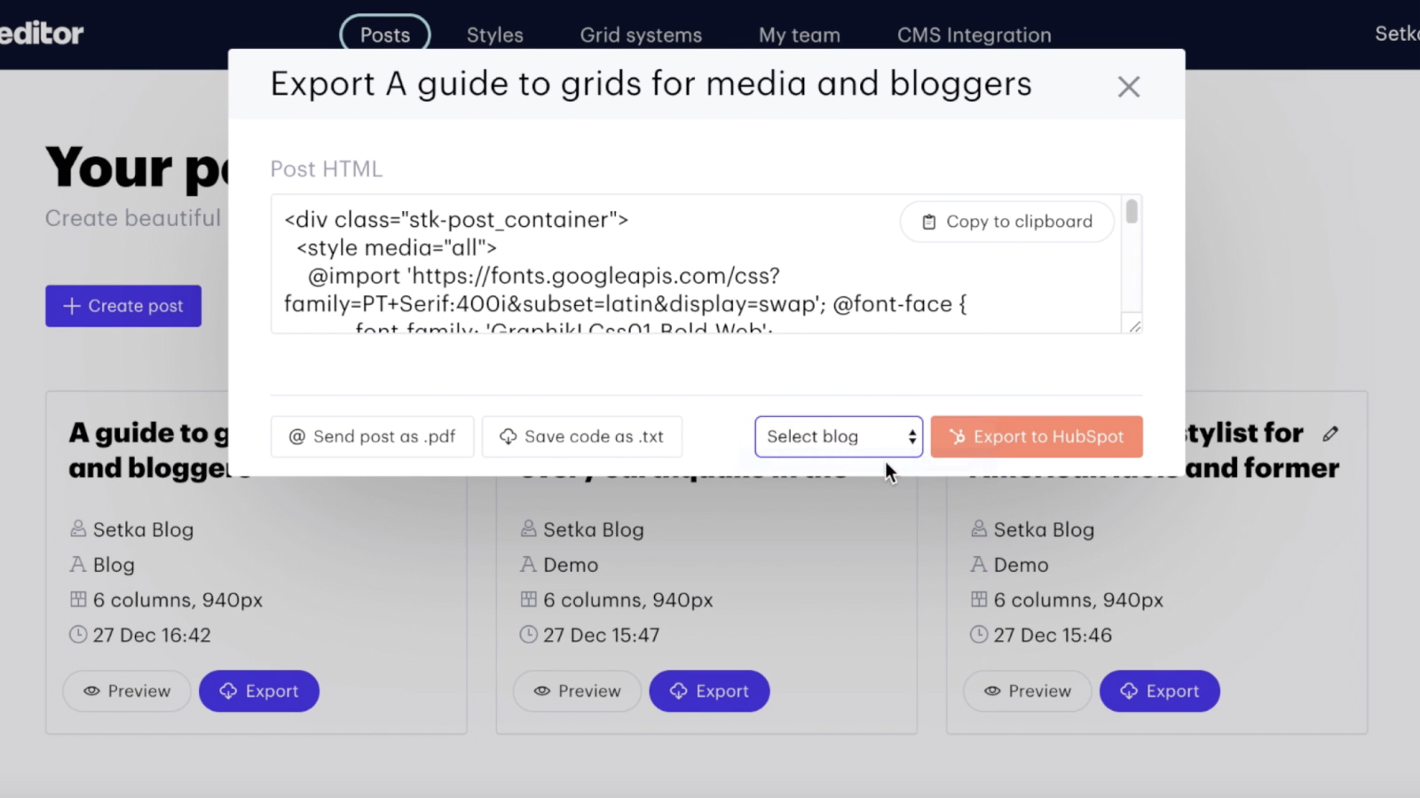Expand the Post HTML code area
Viewport: 1420px width, 798px height.
click(1133, 327)
